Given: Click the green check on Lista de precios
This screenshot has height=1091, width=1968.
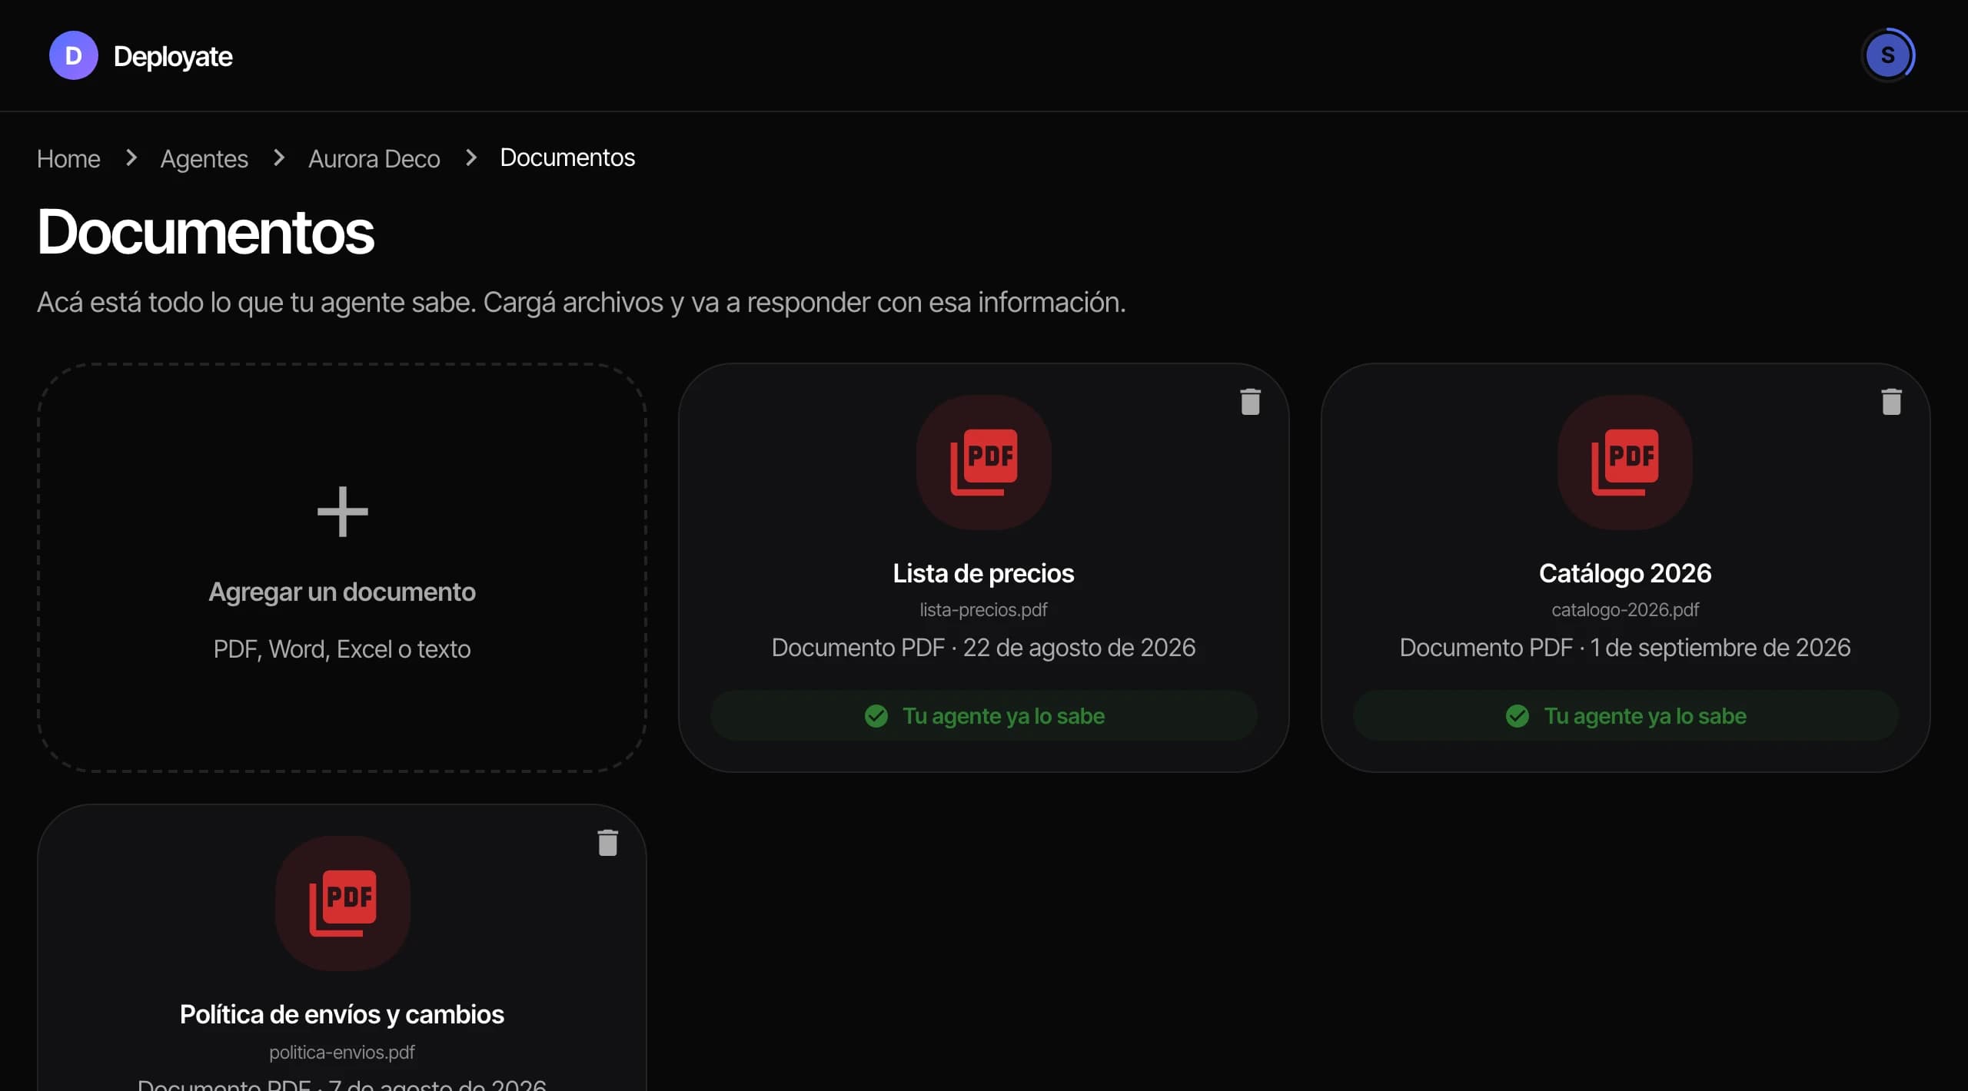Looking at the screenshot, I should coord(876,716).
